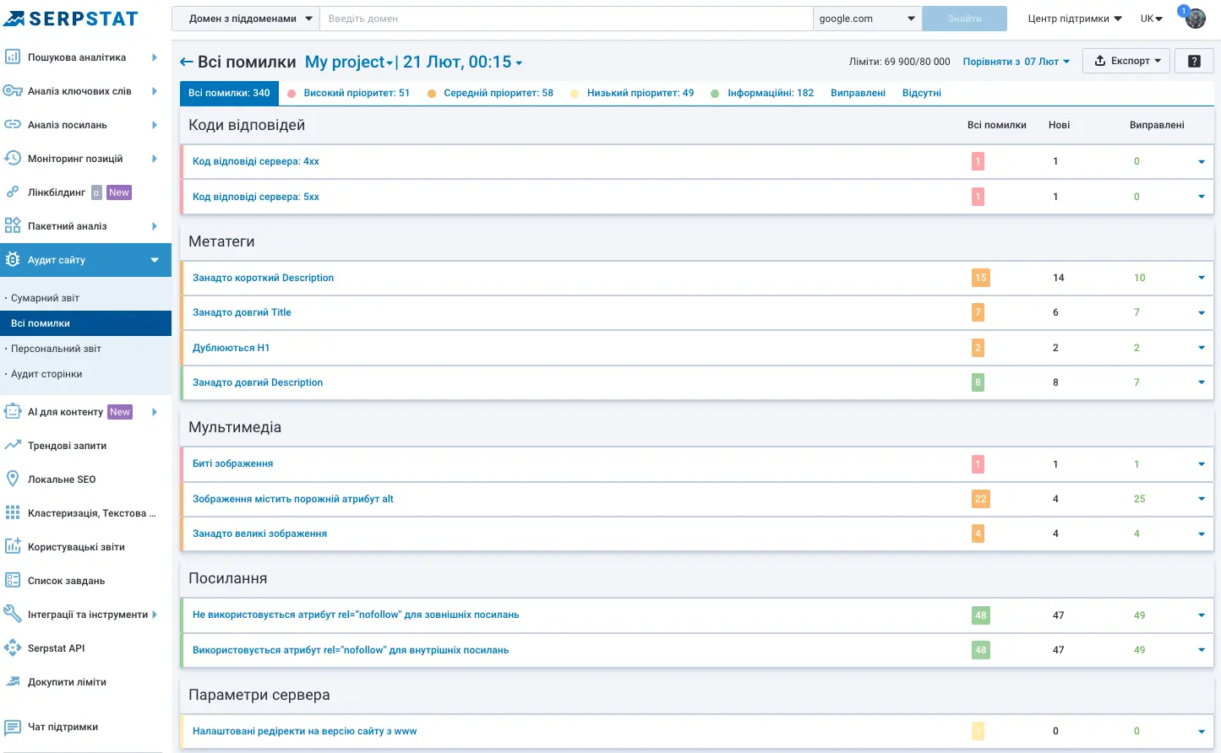Click the back arrow beside Всі помилки
1221x753 pixels.
pos(187,62)
